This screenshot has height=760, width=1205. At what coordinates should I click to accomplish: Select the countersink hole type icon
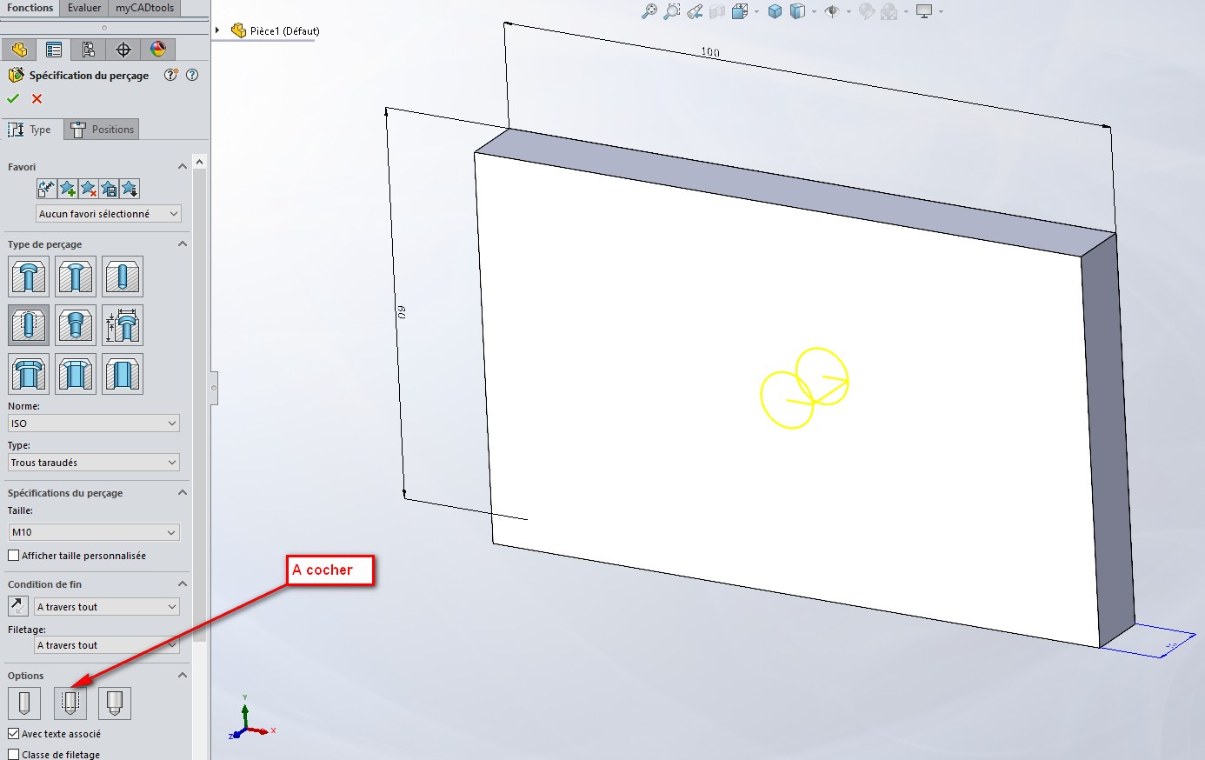[x=76, y=277]
